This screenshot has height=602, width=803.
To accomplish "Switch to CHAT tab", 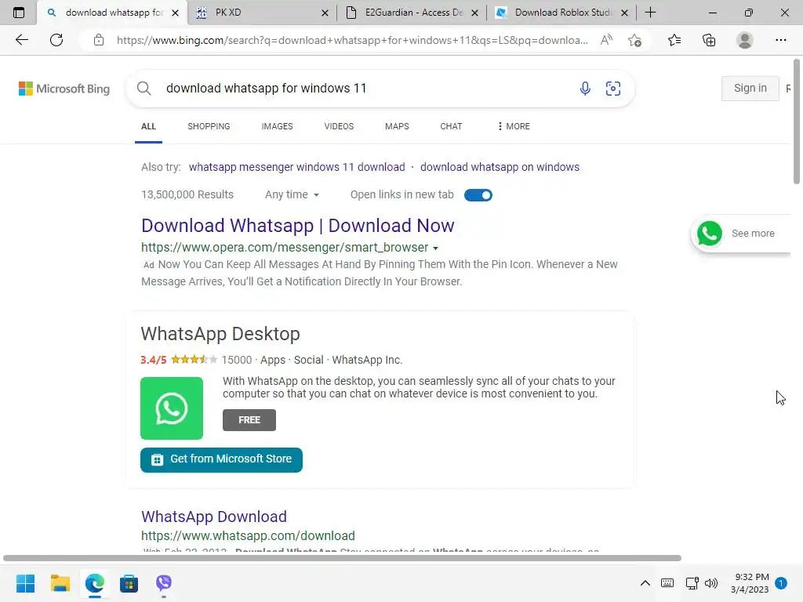I will (x=451, y=126).
